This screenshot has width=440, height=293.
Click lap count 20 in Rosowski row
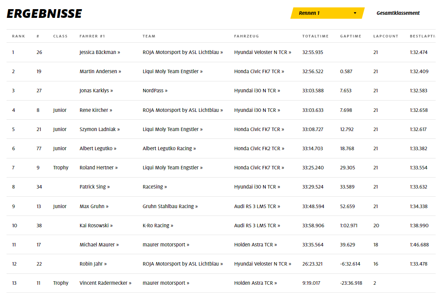(x=376, y=226)
